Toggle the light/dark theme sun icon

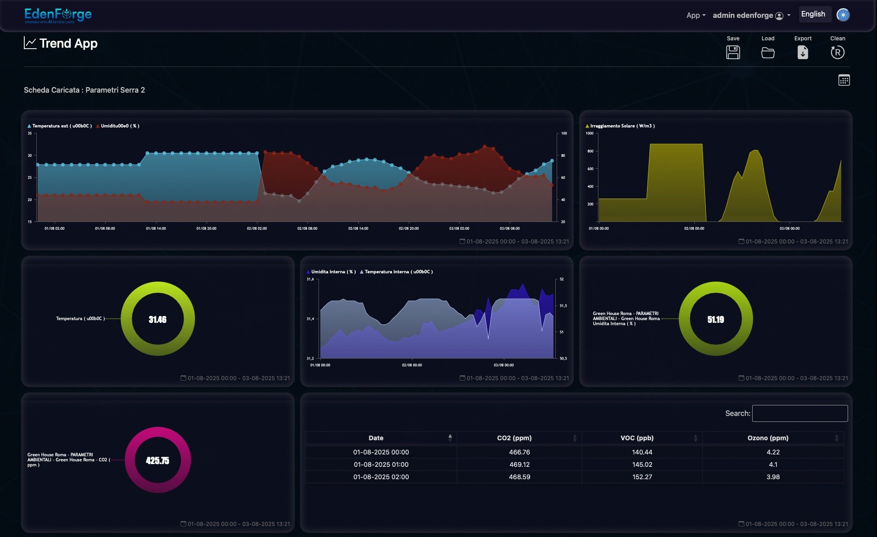pos(843,15)
